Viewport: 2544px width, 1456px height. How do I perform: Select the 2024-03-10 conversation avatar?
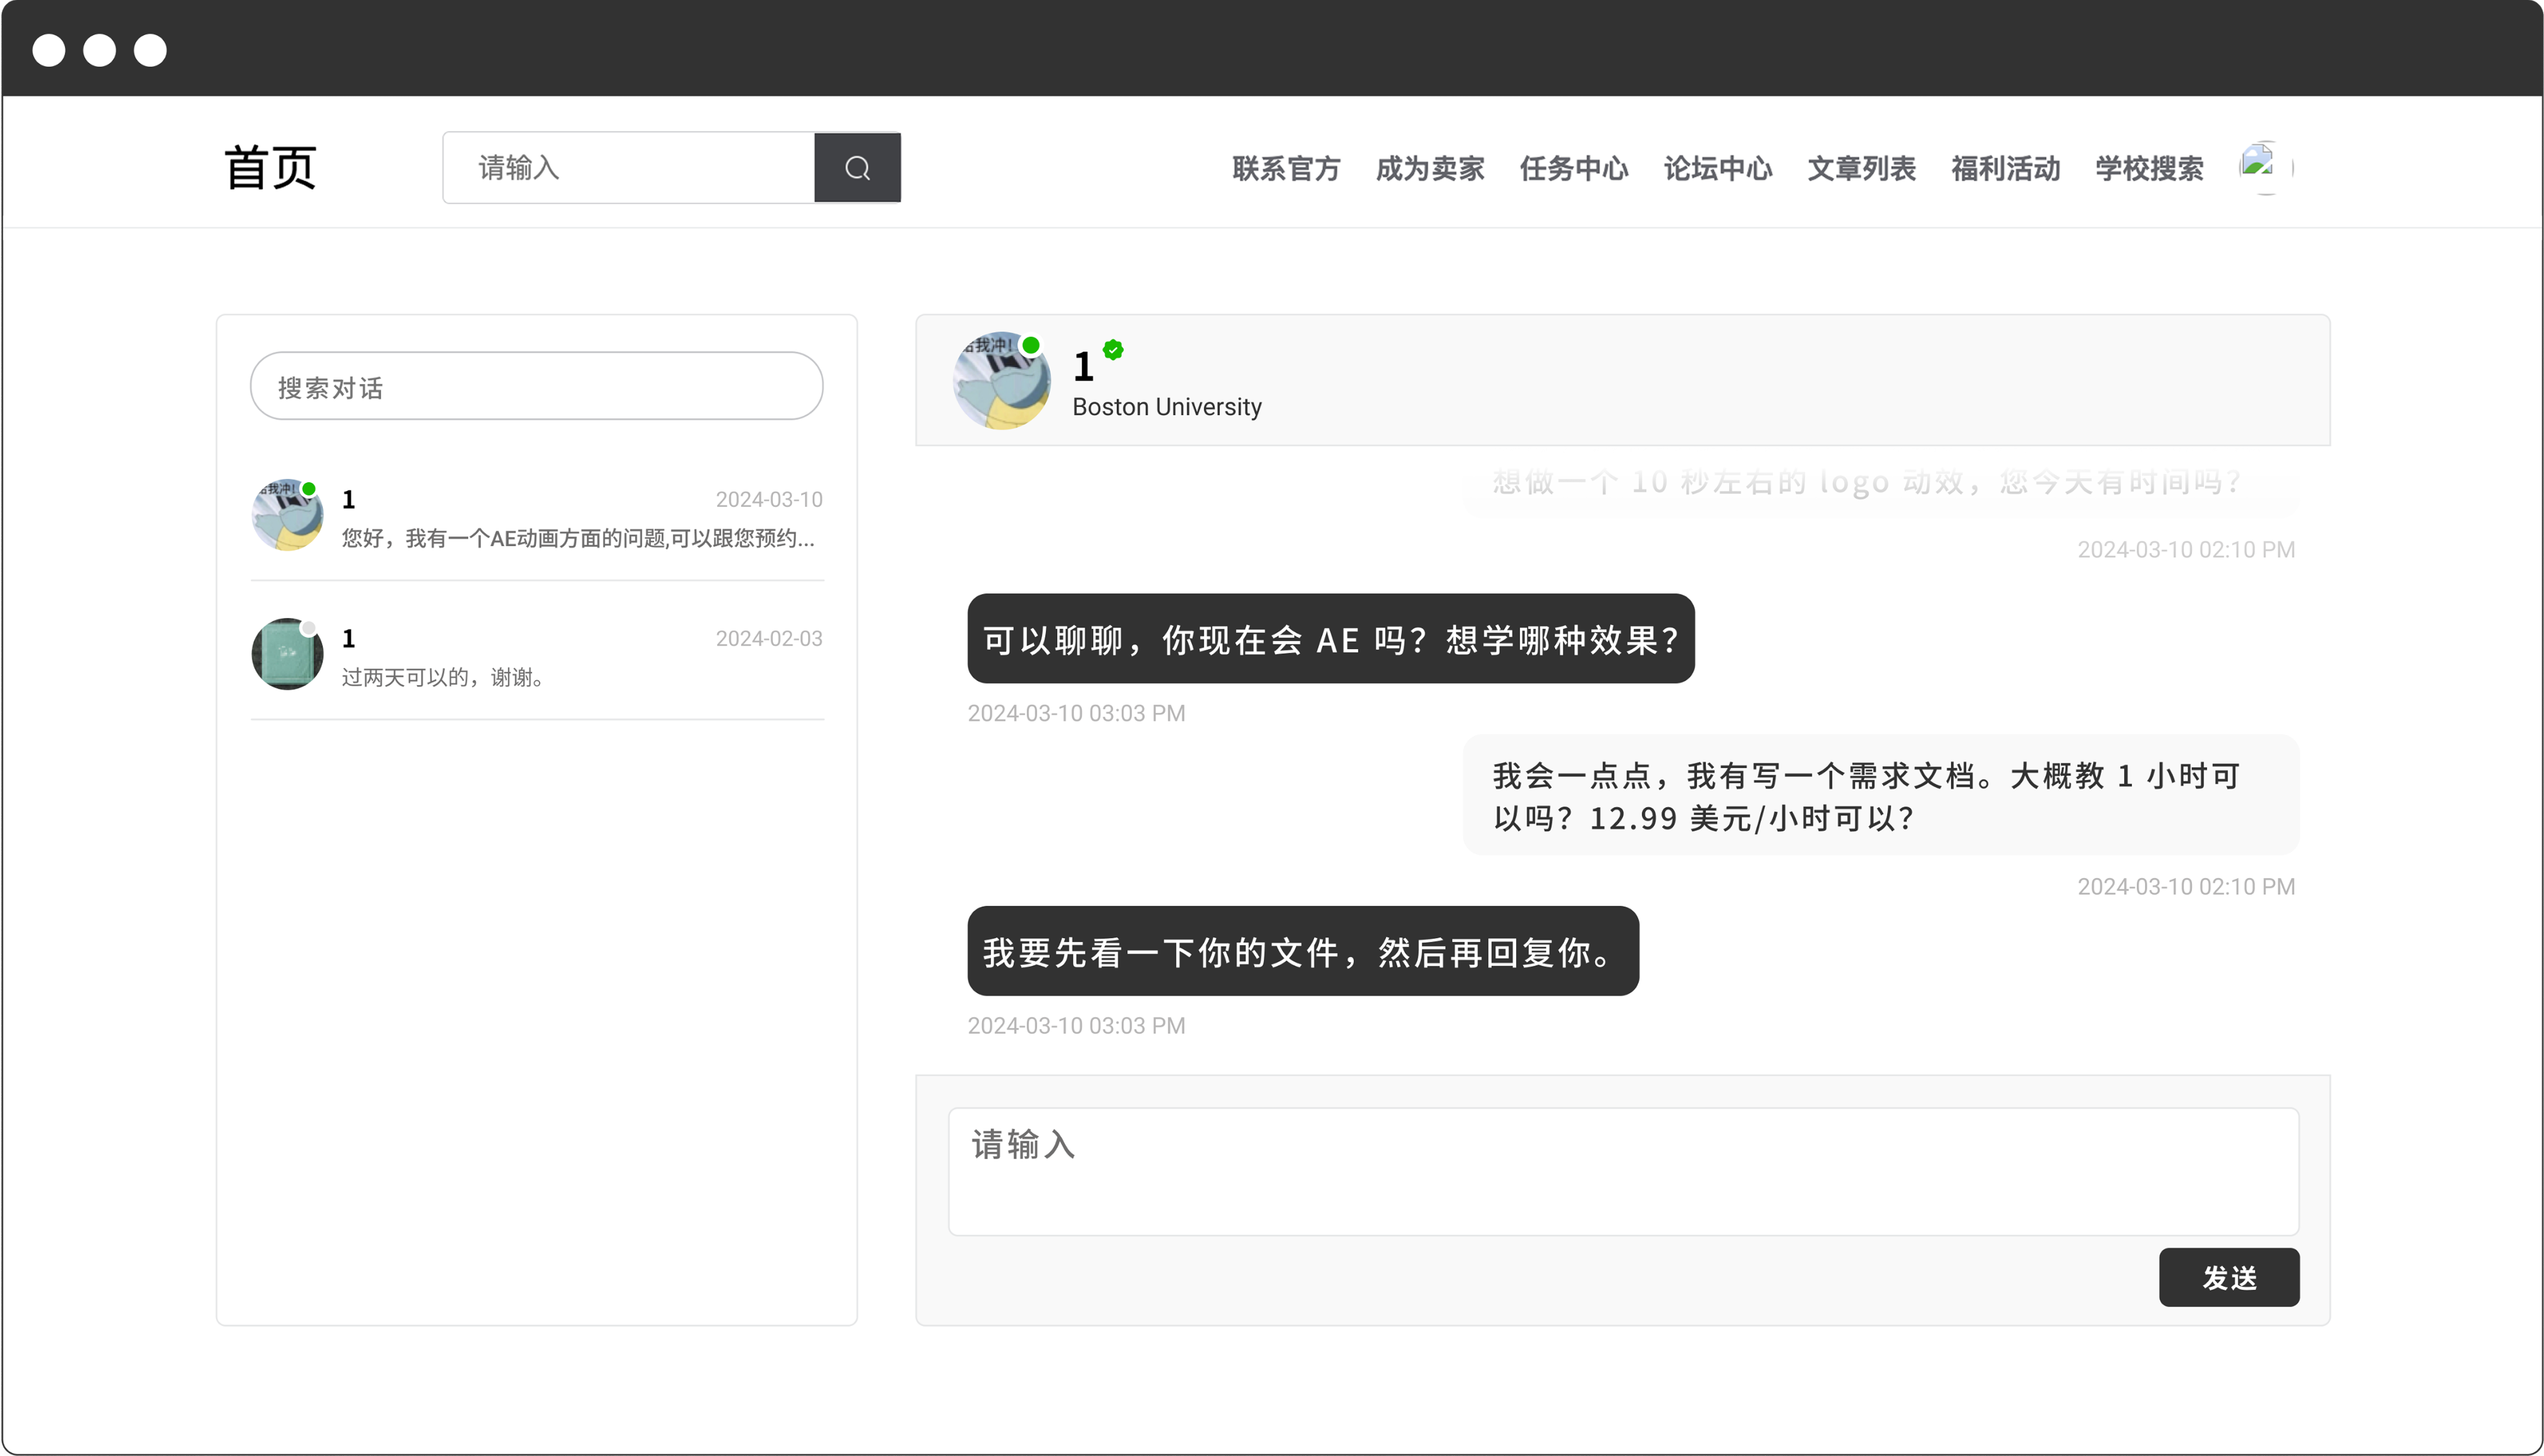pyautogui.click(x=287, y=515)
